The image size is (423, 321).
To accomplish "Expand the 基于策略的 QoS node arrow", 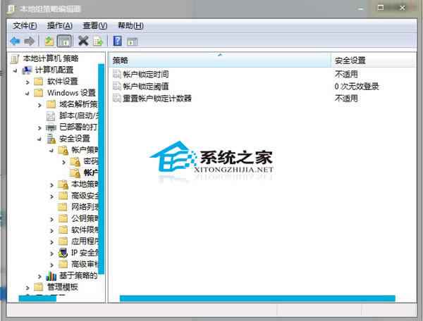I will (x=39, y=277).
